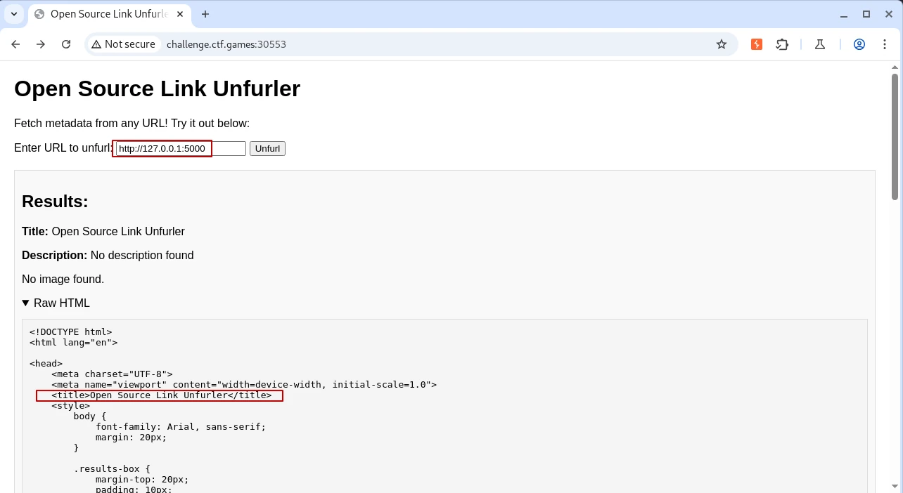Select the Open Source Link Unfurler tab
Image resolution: width=903 pixels, height=493 pixels.
click(109, 14)
